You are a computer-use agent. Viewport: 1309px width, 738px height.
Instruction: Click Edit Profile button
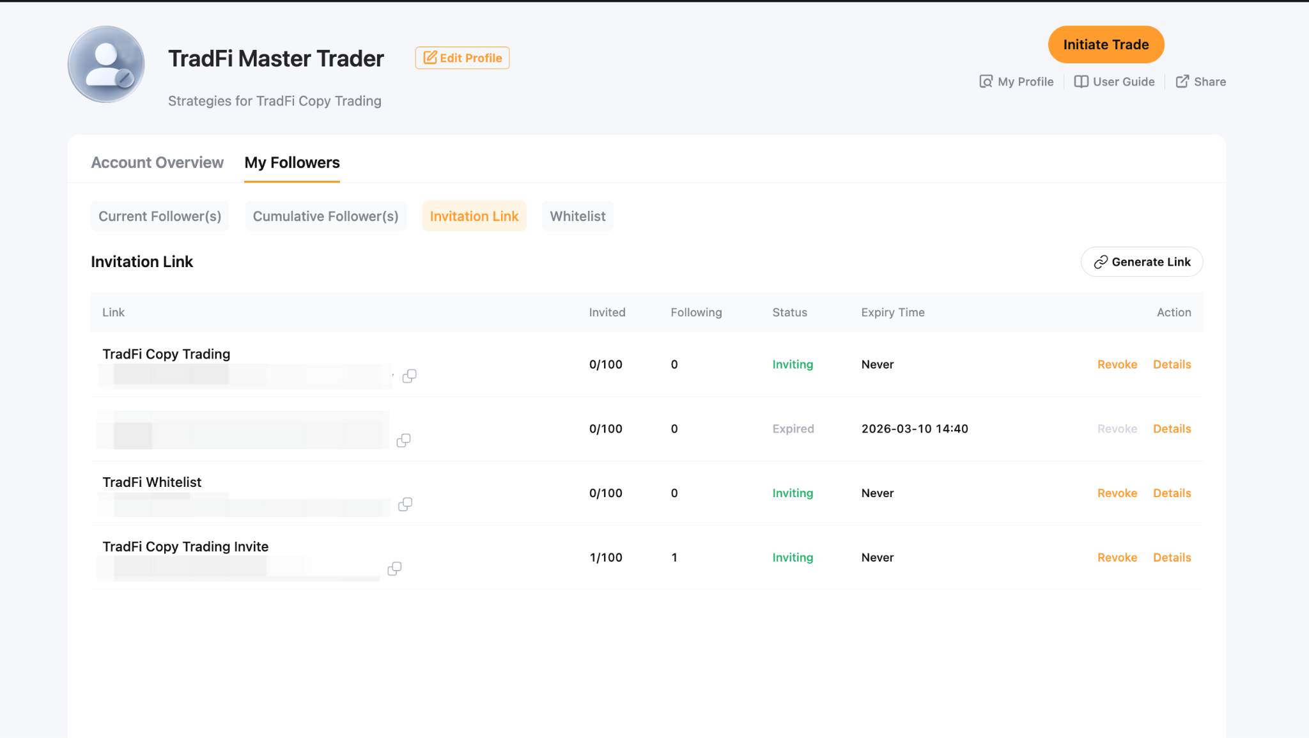tap(462, 58)
